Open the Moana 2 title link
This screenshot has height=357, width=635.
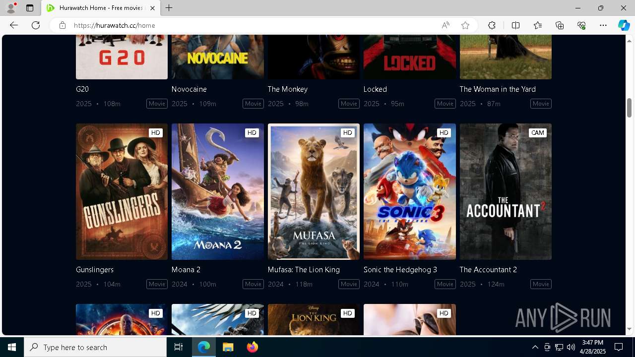[186, 270]
